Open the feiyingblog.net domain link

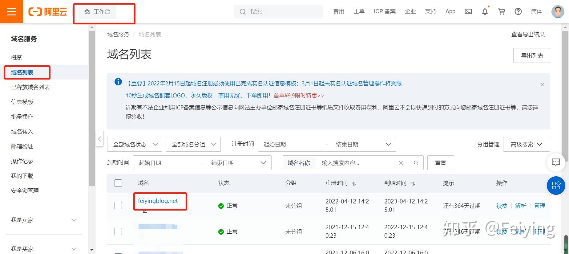point(158,201)
